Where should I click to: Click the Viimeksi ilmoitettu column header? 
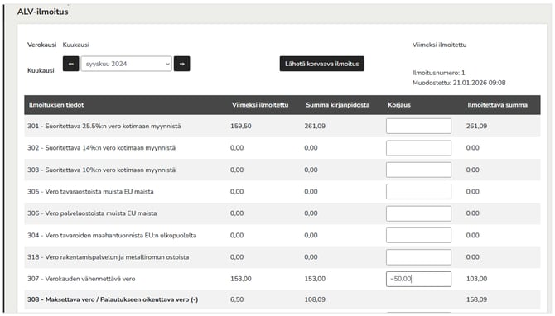[260, 105]
